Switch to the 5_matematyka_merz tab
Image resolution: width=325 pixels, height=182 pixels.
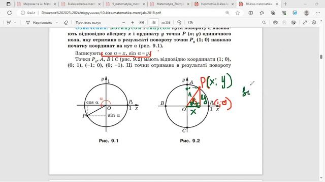coord(125,4)
